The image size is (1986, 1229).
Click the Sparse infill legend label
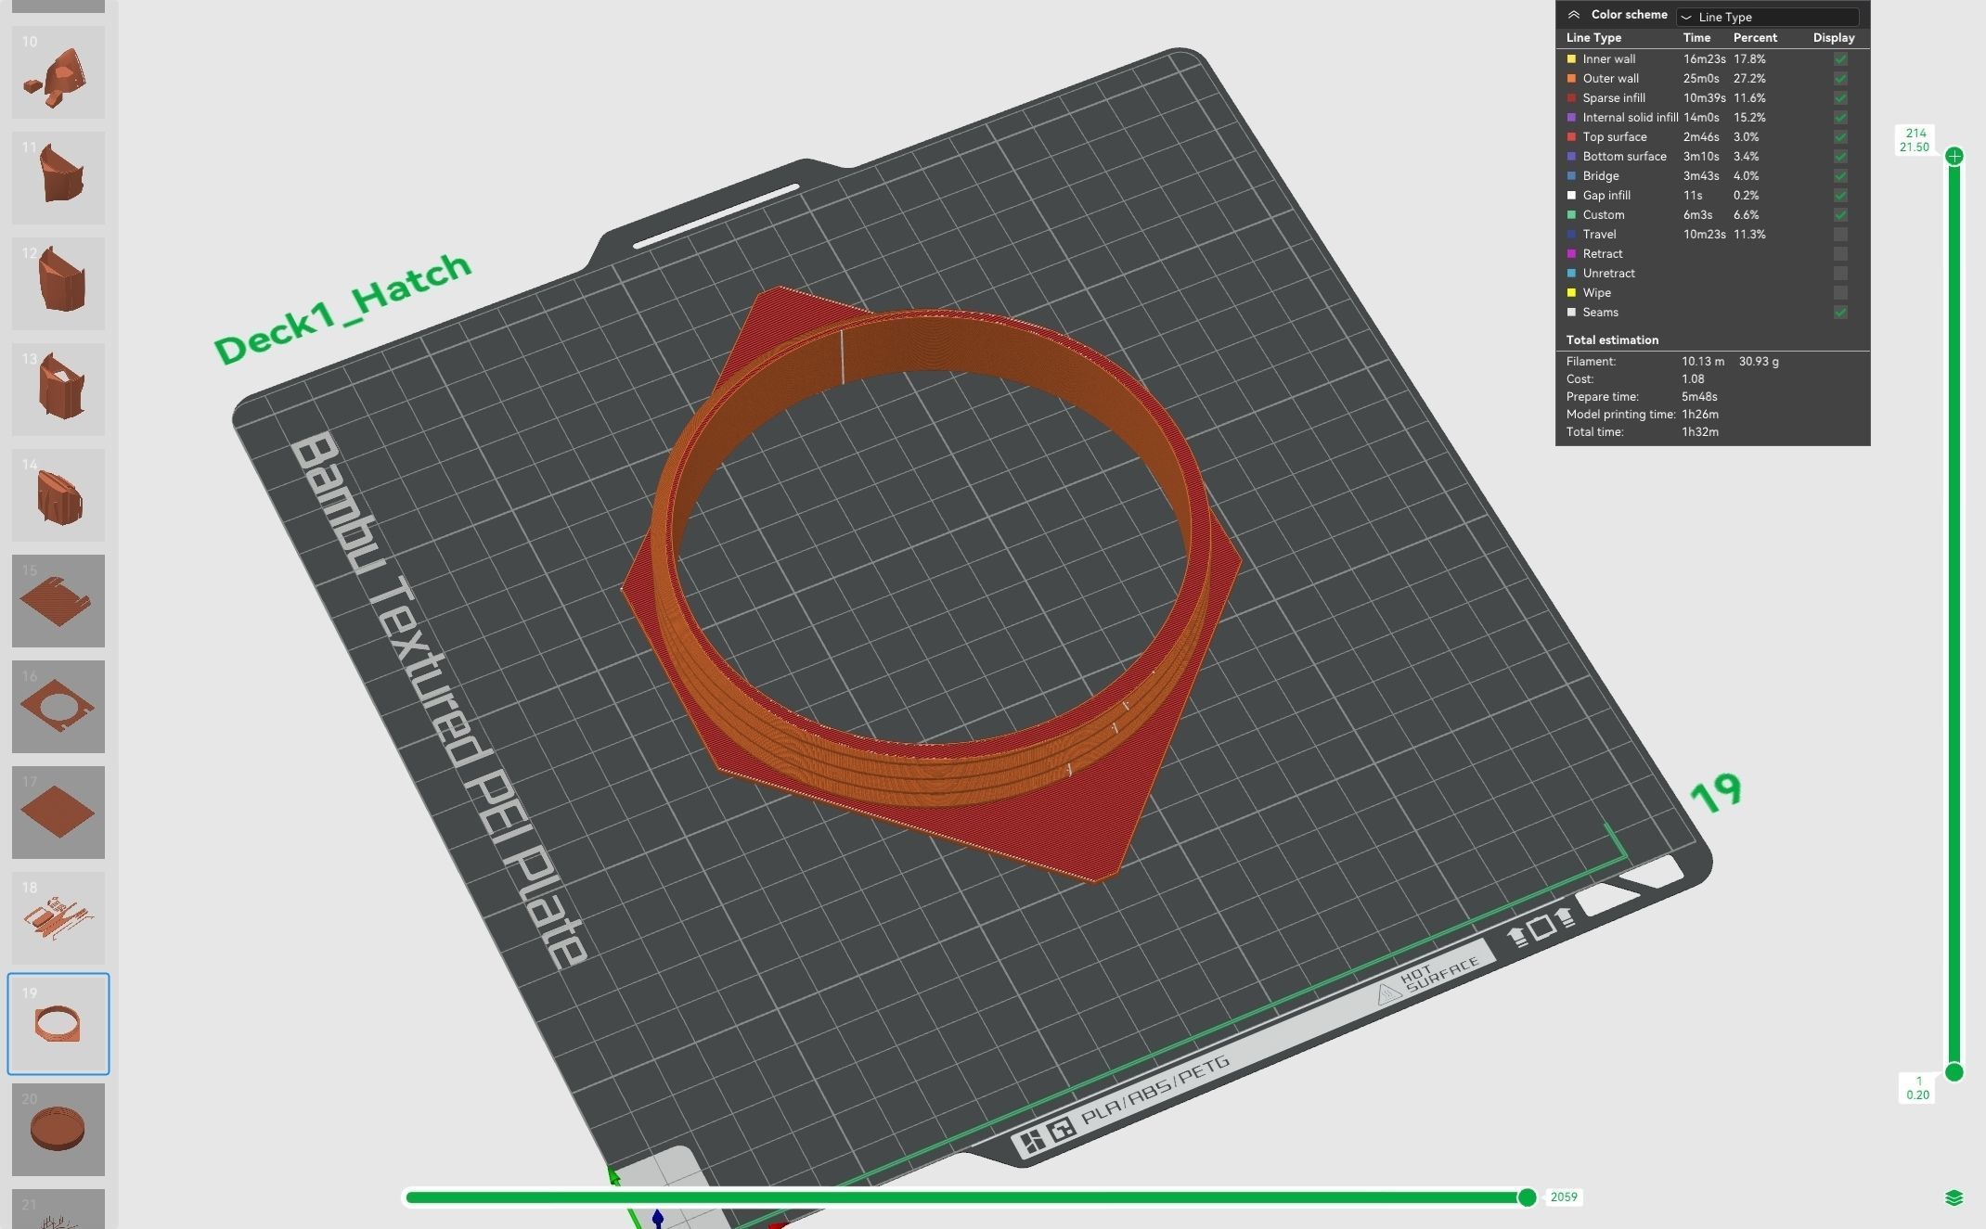coord(1614,98)
